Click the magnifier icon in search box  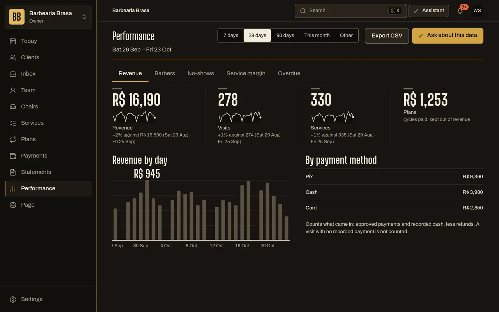[x=303, y=11]
